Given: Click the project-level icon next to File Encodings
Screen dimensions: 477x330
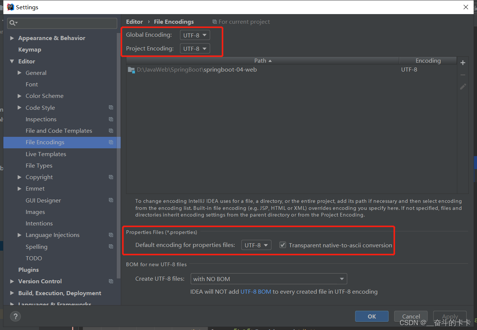Looking at the screenshot, I should point(111,142).
